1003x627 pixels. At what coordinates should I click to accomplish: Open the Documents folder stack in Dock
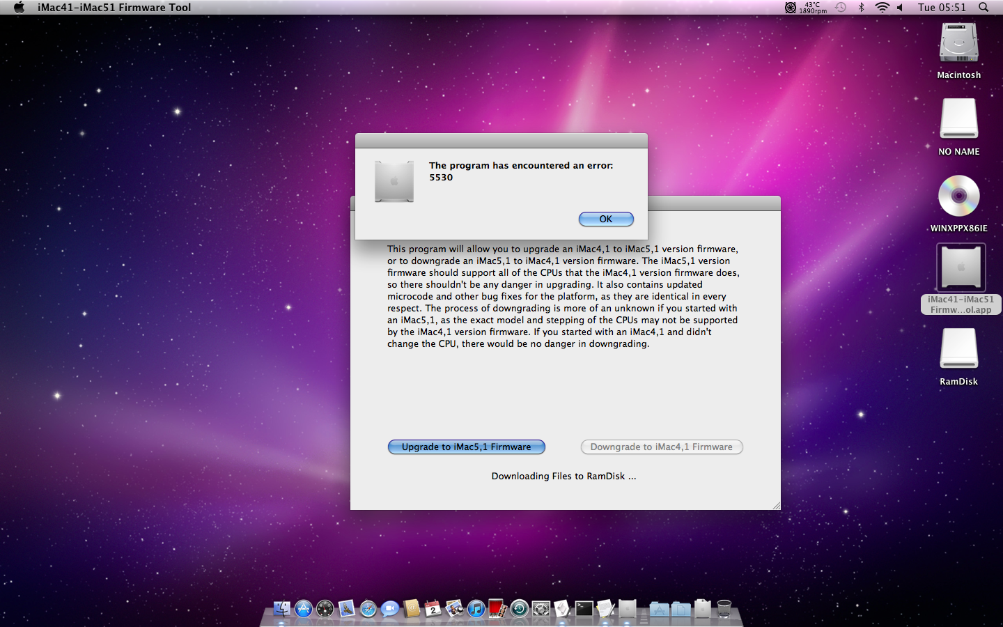click(x=681, y=609)
